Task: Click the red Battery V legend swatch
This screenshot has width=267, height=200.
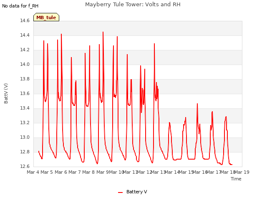Action: (121, 192)
